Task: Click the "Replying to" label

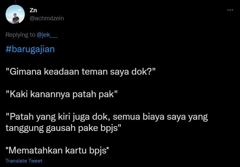Action: pyautogui.click(x=20, y=35)
